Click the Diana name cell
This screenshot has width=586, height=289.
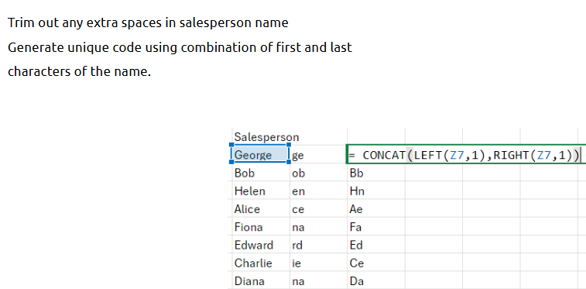[260, 280]
